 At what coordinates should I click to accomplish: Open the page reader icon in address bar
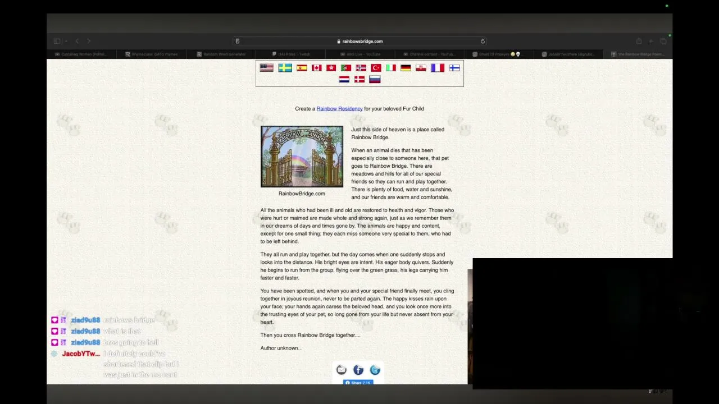coord(238,41)
